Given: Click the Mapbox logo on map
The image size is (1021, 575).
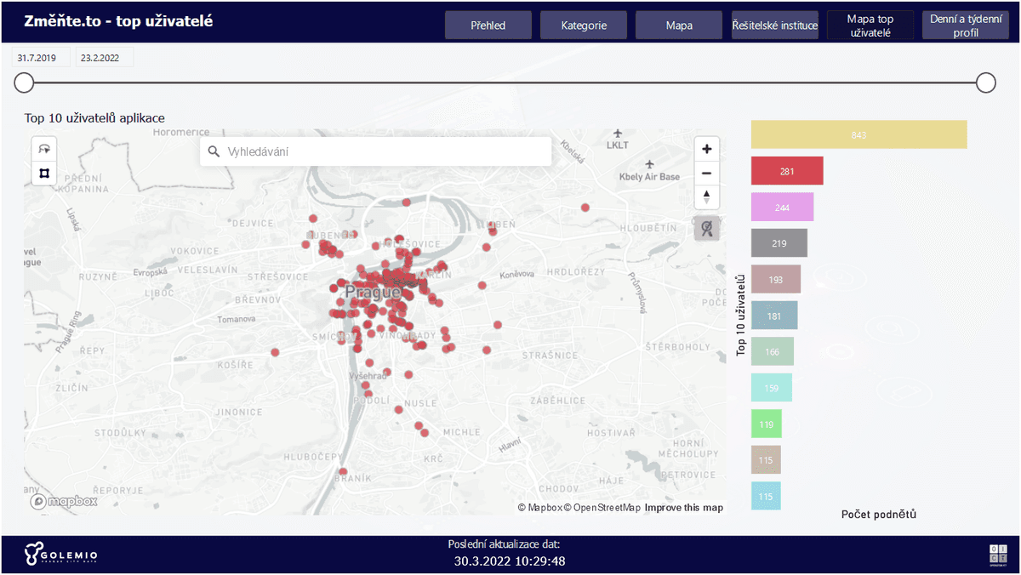Looking at the screenshot, I should point(64,502).
